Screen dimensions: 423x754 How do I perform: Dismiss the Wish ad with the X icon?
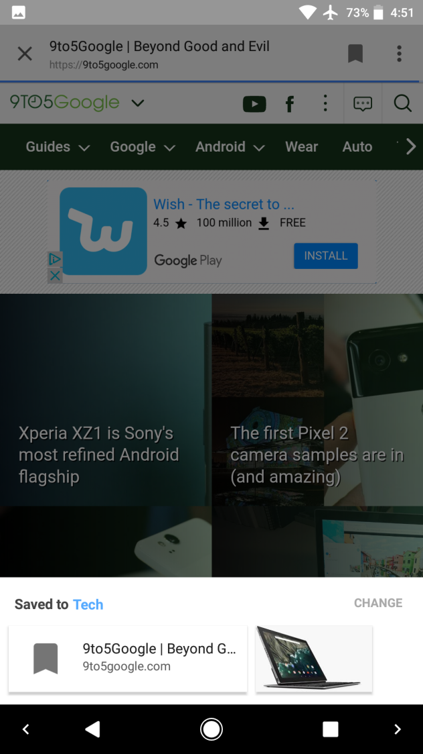(x=55, y=276)
